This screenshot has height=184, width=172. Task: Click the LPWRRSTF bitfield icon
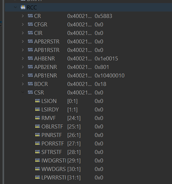coord(37,177)
